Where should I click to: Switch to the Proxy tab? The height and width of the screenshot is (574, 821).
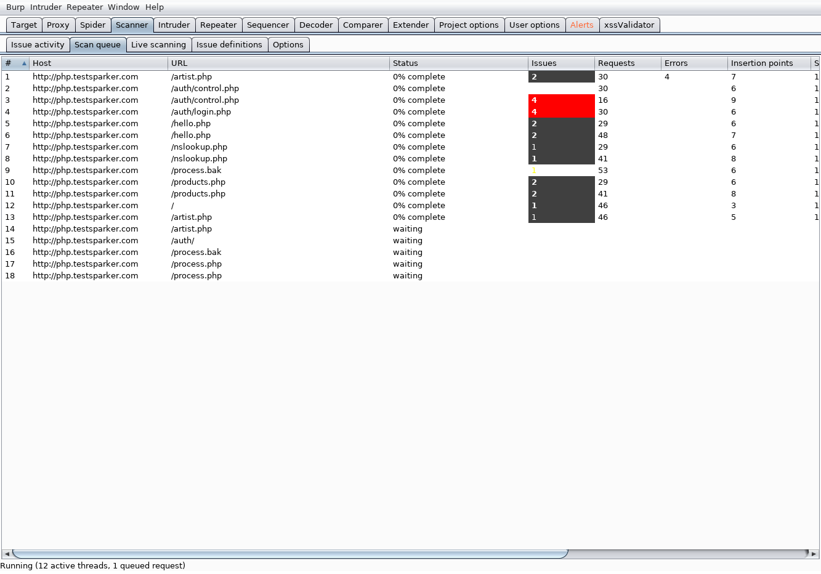58,25
